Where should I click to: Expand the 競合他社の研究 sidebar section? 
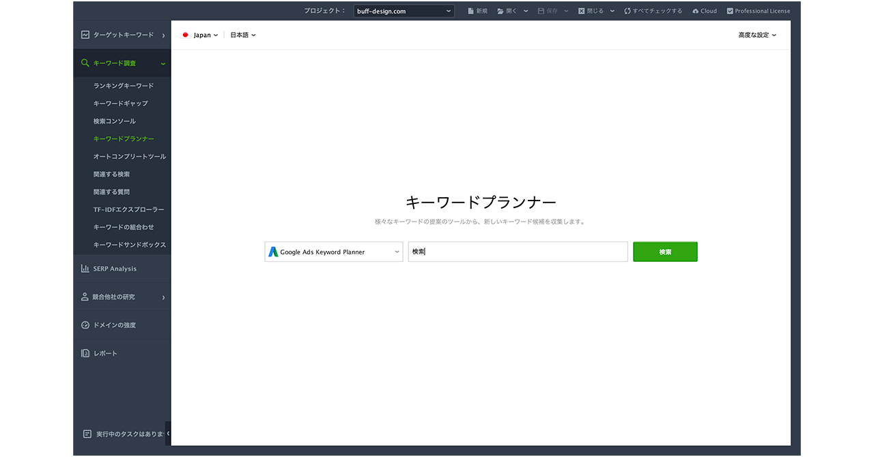[x=123, y=297]
